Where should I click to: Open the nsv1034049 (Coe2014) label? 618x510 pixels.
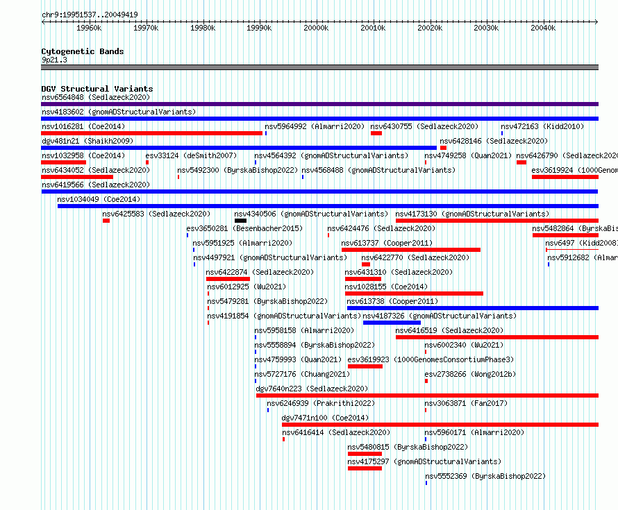[x=99, y=199]
